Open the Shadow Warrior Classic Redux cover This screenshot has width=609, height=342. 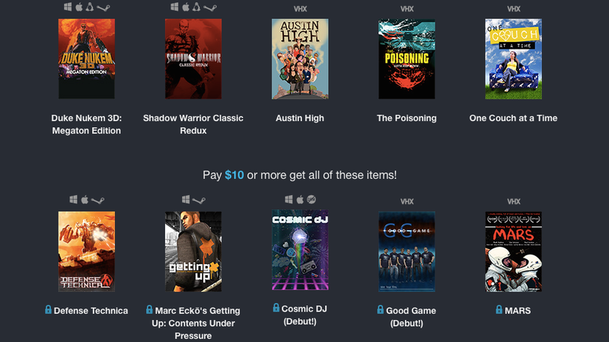click(193, 59)
